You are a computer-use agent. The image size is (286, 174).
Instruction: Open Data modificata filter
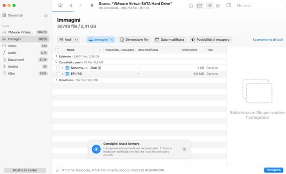point(170,39)
